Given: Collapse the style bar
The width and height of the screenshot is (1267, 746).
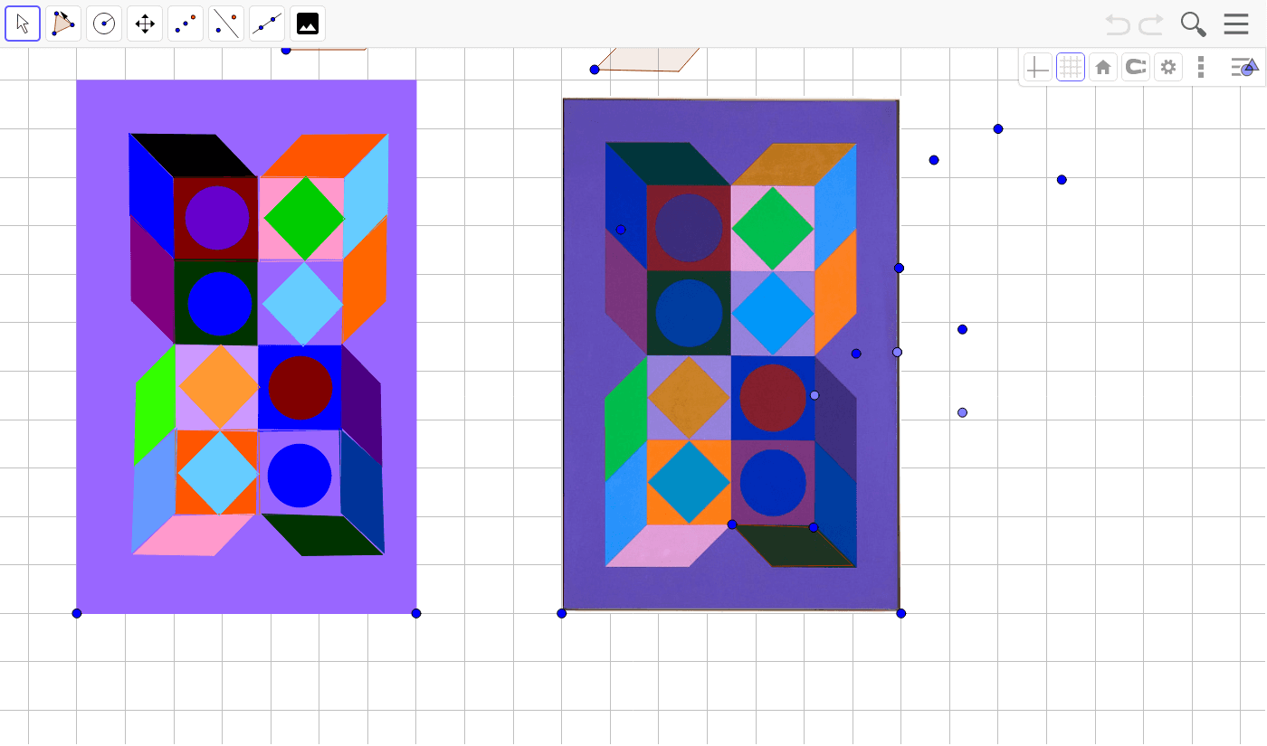Looking at the screenshot, I should [x=1244, y=67].
